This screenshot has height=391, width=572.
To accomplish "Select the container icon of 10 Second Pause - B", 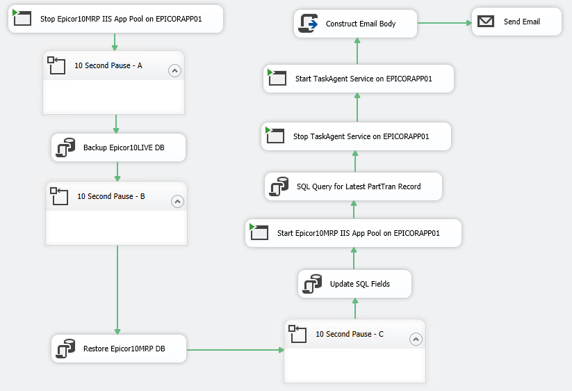I will (x=59, y=196).
